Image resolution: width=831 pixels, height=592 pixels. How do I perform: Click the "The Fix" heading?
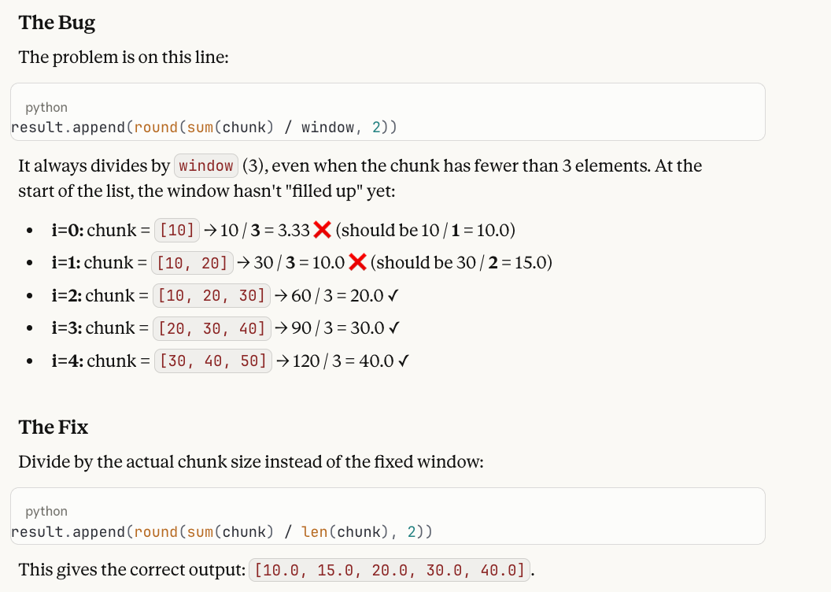(x=54, y=427)
